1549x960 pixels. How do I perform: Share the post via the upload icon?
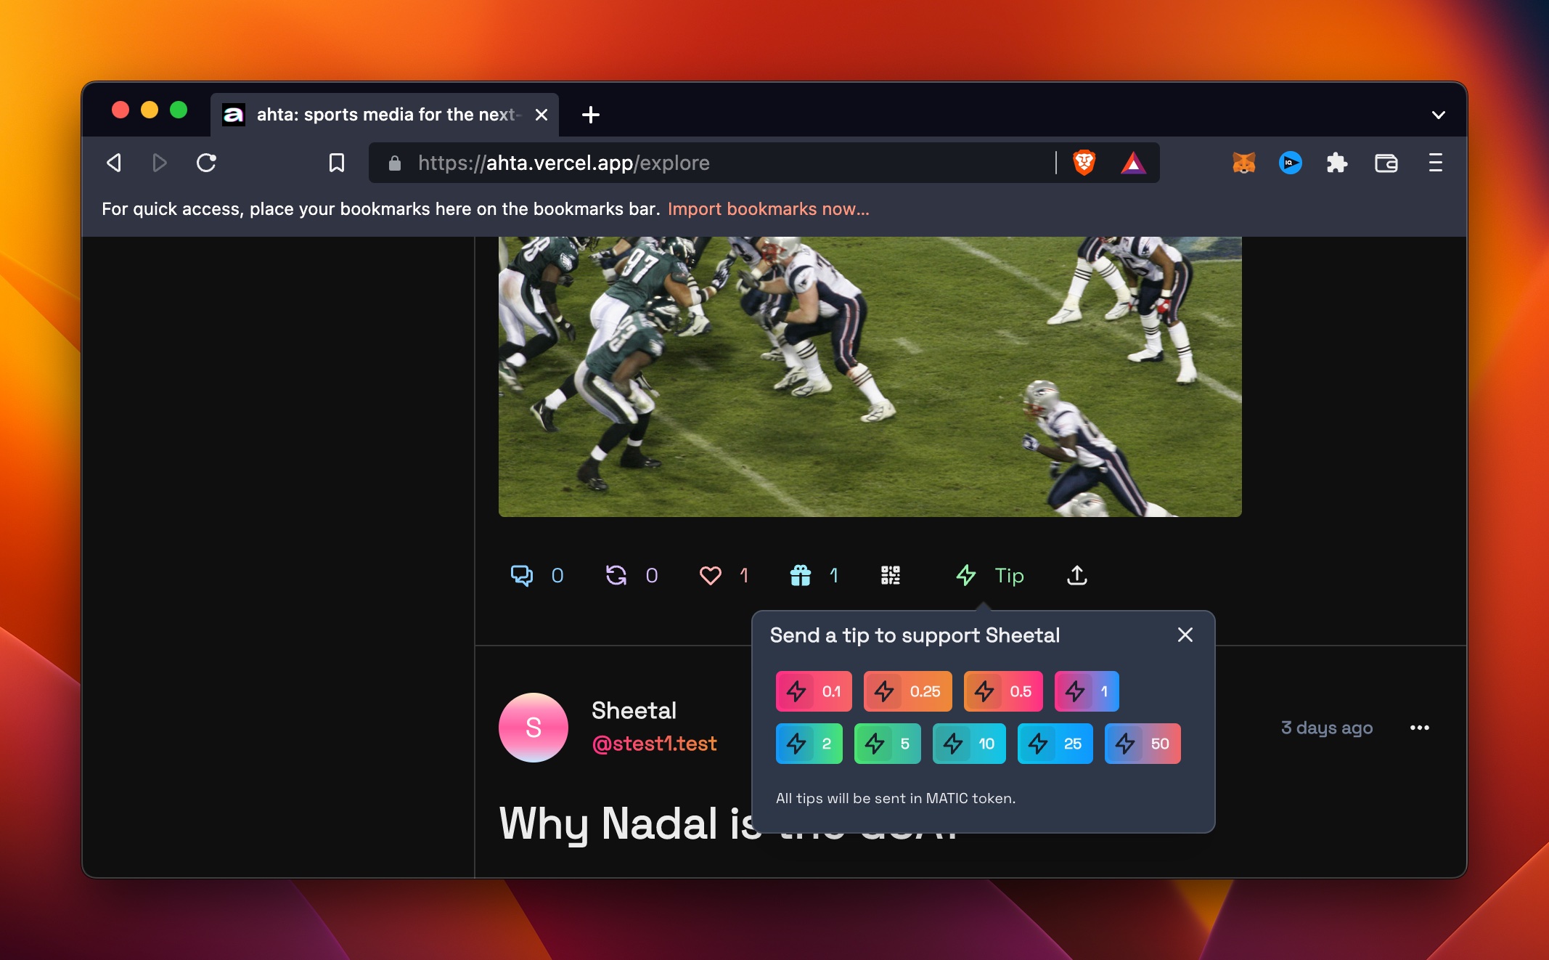point(1077,575)
